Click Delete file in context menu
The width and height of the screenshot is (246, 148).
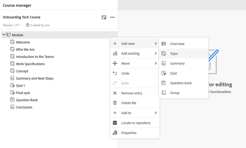129,103
